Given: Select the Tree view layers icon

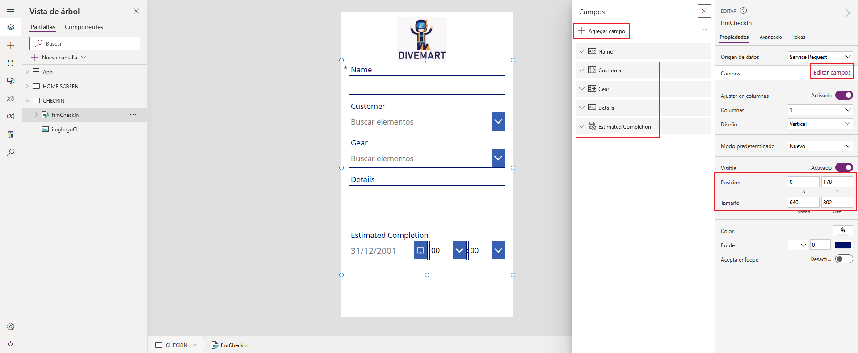Looking at the screenshot, I should pos(11,27).
